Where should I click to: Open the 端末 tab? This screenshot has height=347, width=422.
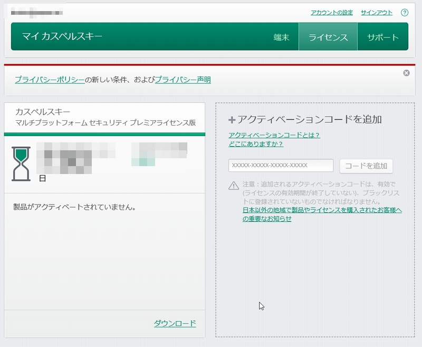tap(281, 37)
